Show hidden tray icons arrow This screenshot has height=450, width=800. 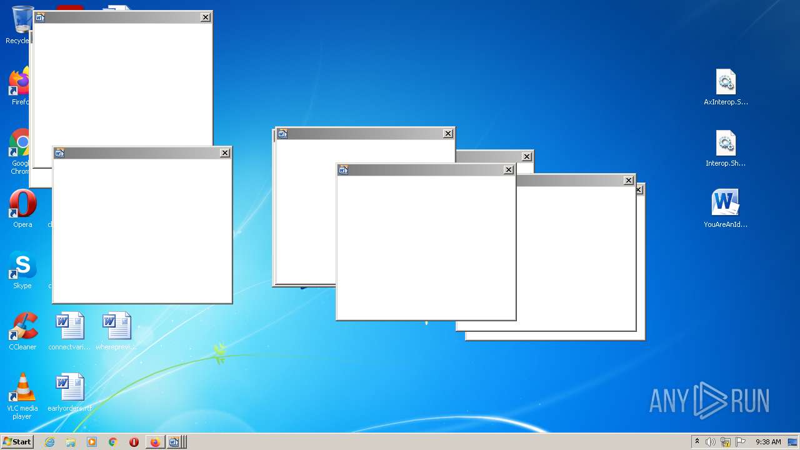[697, 442]
